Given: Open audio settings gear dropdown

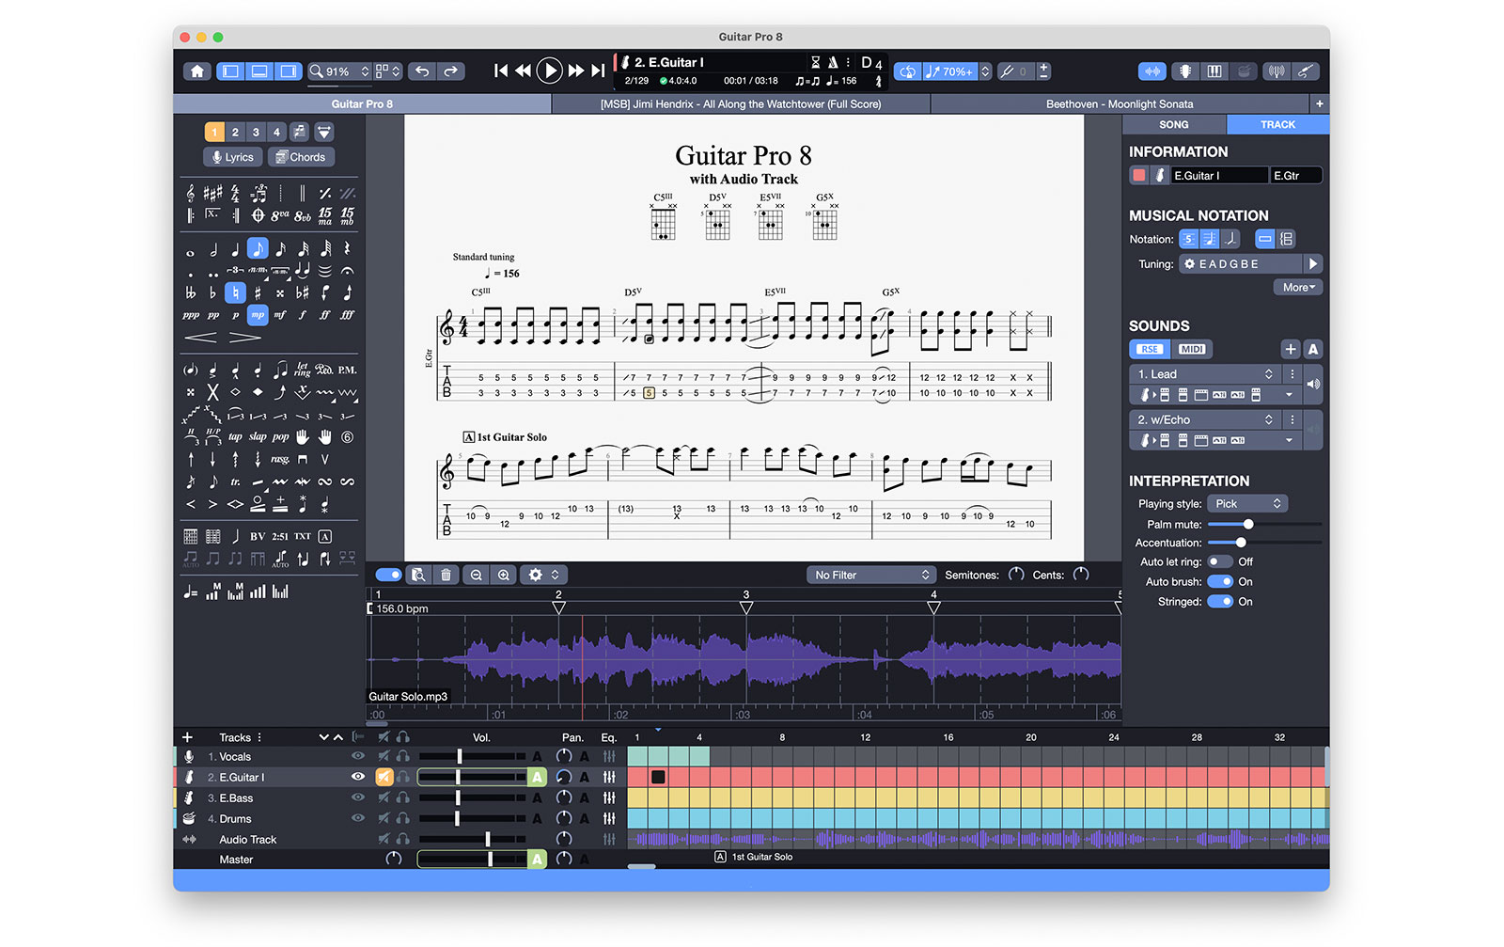Looking at the screenshot, I should click(544, 575).
